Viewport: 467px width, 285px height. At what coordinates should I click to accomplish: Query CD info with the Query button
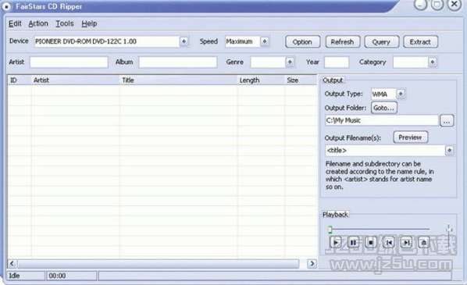click(381, 42)
